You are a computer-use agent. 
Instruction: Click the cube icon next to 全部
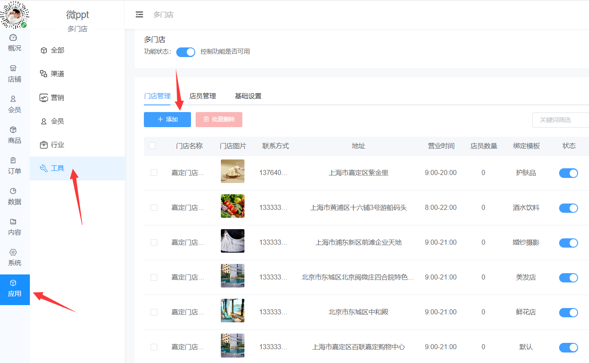[44, 50]
